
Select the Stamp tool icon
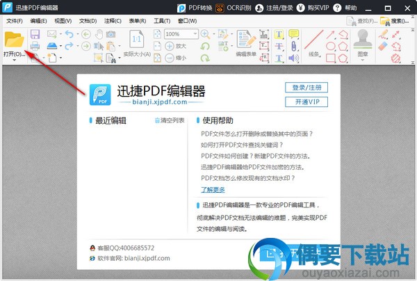(363, 40)
